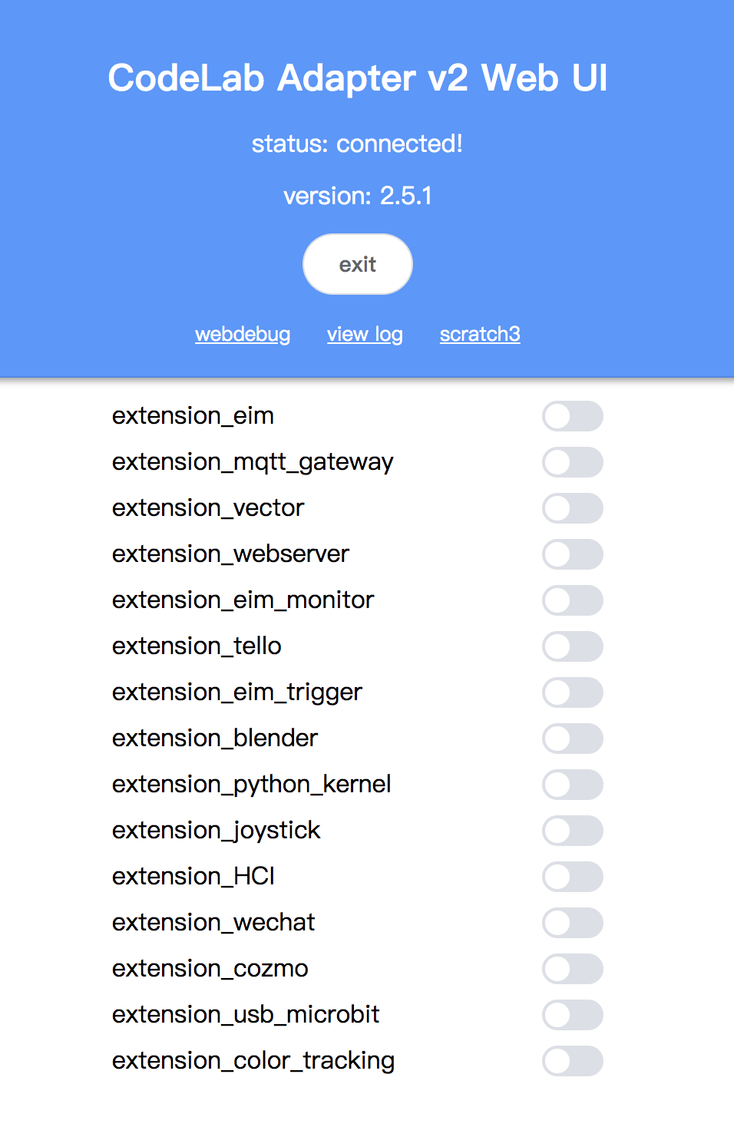The width and height of the screenshot is (734, 1127).
Task: Turn on extension_mqtt_gateway switch
Action: pos(572,462)
